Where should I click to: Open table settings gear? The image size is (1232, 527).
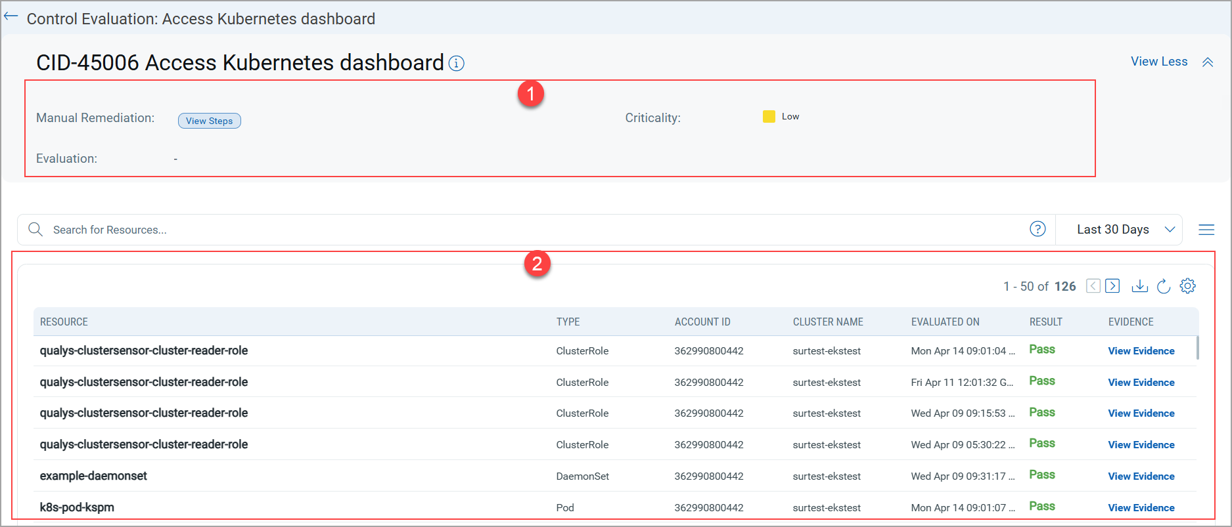tap(1187, 286)
